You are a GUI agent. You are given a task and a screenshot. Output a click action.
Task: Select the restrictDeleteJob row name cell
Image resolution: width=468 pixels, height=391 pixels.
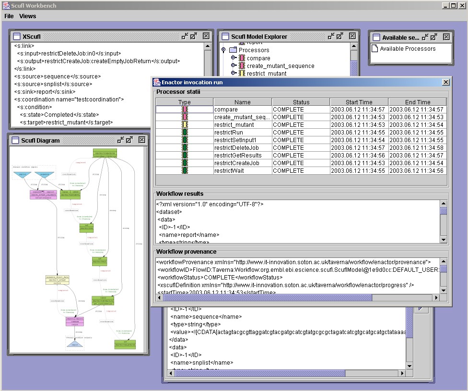point(242,148)
